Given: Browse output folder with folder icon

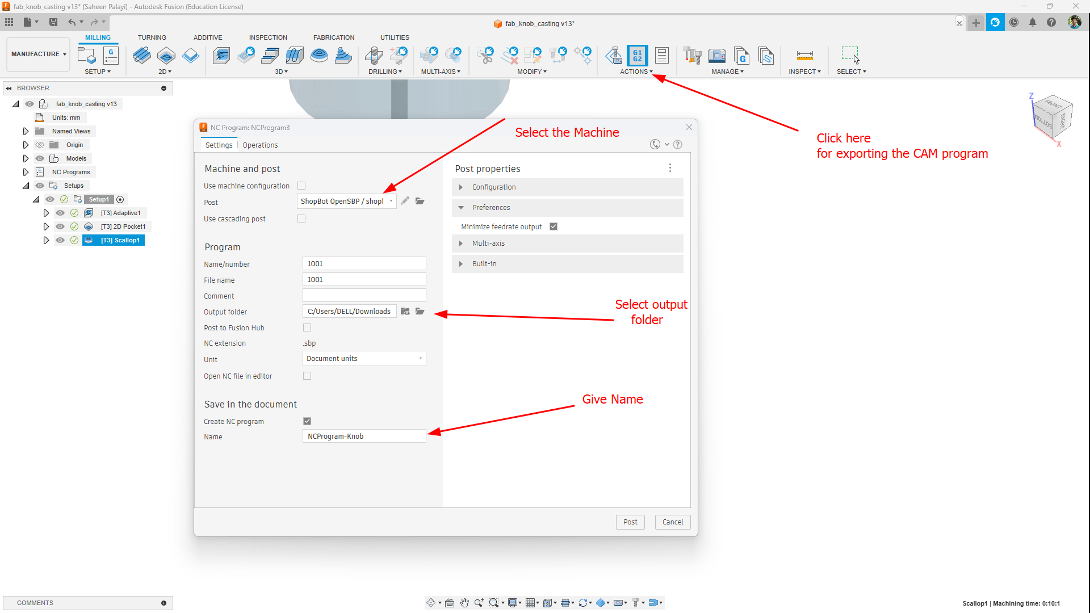Looking at the screenshot, I should point(420,311).
